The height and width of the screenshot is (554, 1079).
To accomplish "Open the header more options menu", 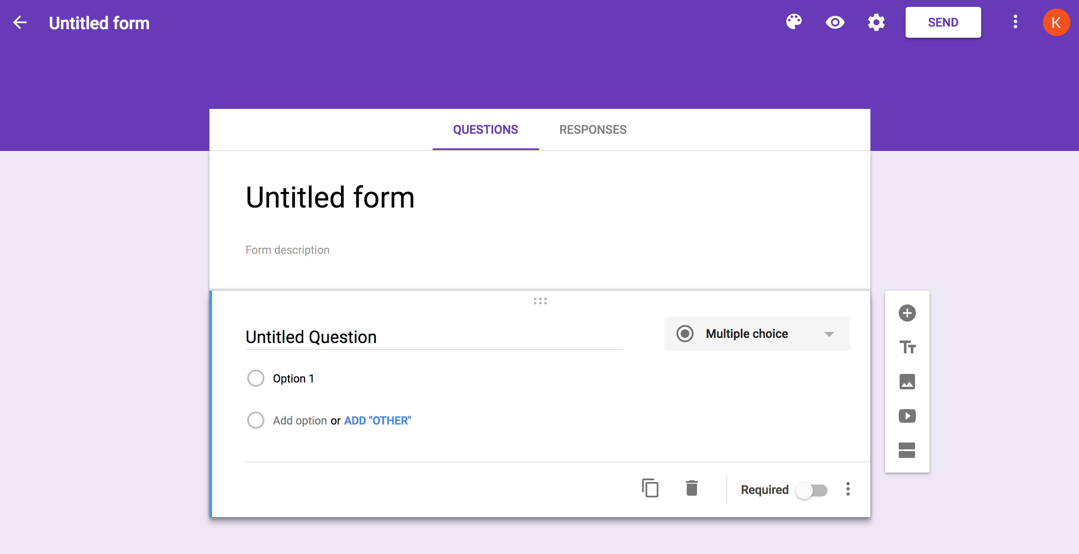I will [x=1015, y=22].
